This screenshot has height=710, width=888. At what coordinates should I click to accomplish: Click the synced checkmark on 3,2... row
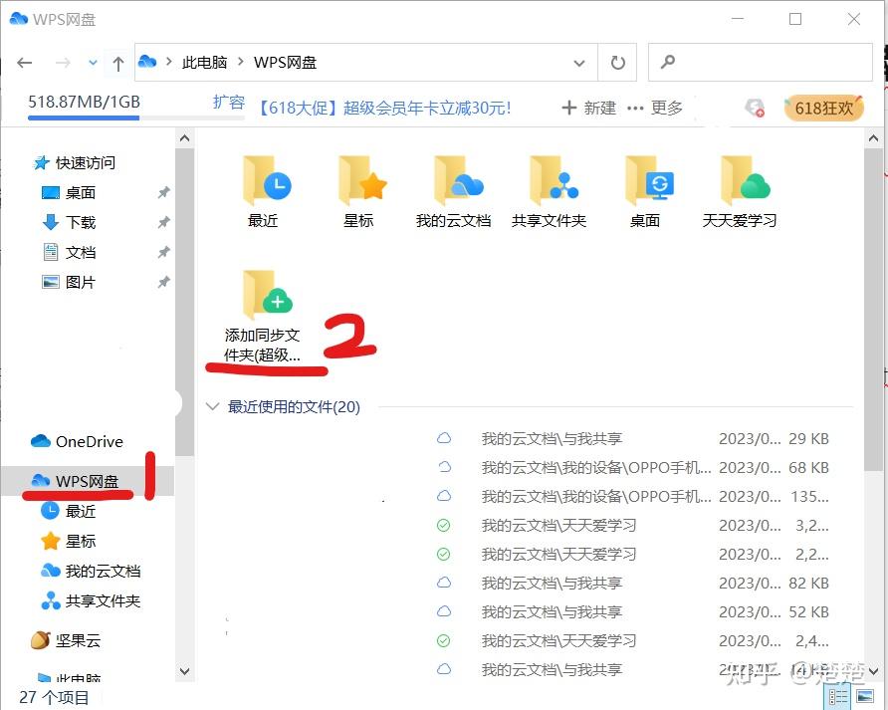click(444, 525)
